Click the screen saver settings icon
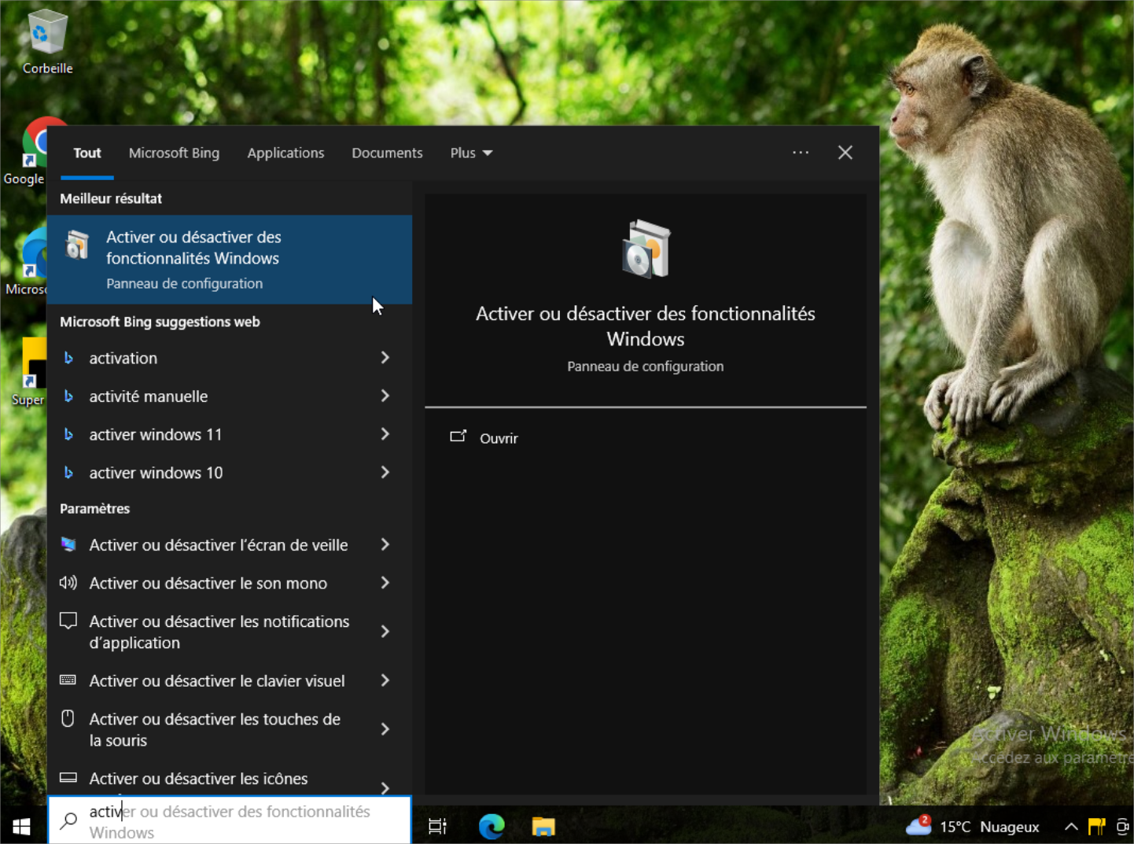Image resolution: width=1134 pixels, height=844 pixels. [68, 544]
